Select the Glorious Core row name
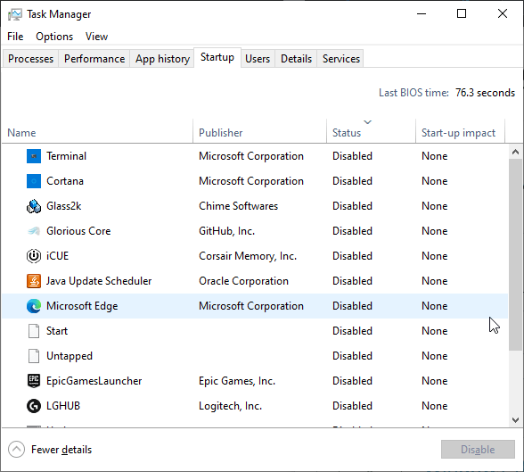This screenshot has width=524, height=472. pos(78,231)
